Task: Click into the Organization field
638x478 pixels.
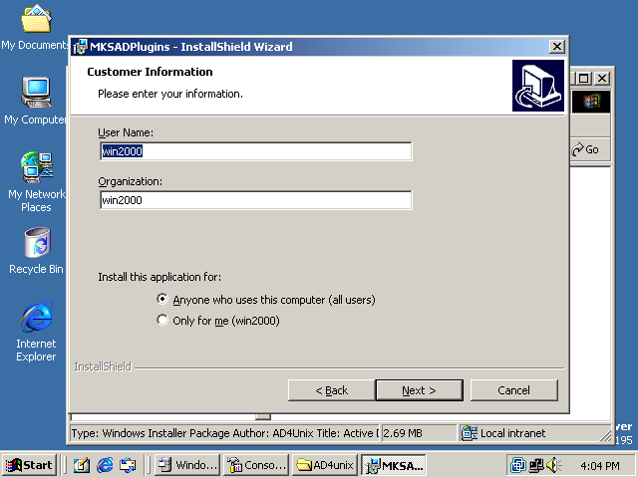Action: (256, 200)
